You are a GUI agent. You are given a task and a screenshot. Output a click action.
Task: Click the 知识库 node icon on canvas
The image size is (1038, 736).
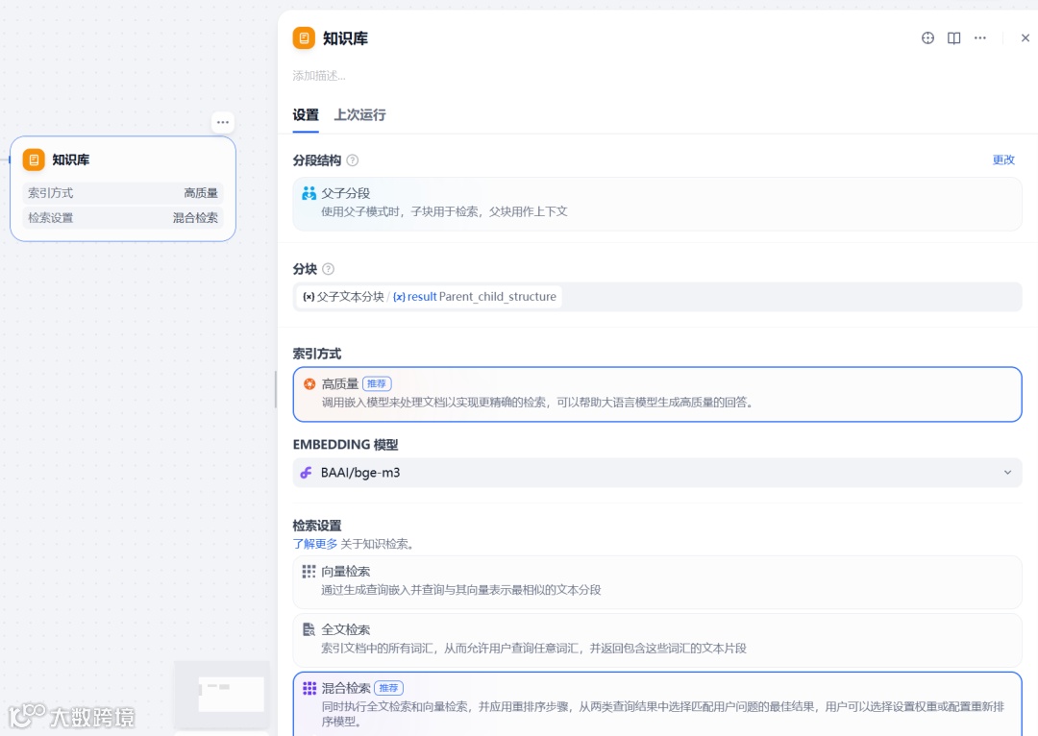(34, 159)
